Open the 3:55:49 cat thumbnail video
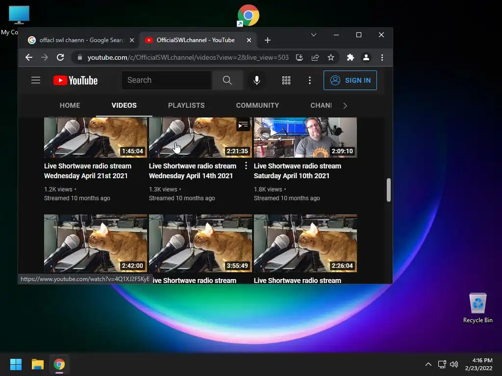The width and height of the screenshot is (502, 376). click(201, 243)
